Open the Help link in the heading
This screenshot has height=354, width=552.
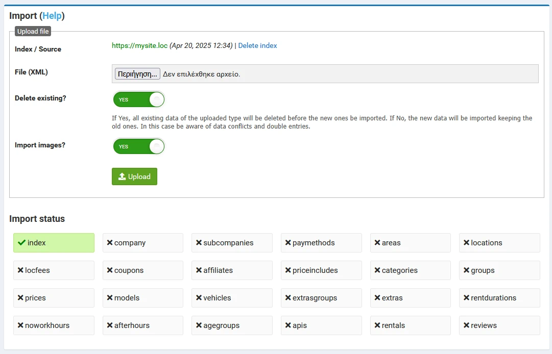tap(52, 16)
